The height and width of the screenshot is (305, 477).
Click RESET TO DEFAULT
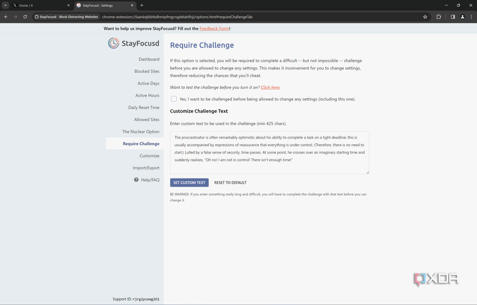coord(230,183)
